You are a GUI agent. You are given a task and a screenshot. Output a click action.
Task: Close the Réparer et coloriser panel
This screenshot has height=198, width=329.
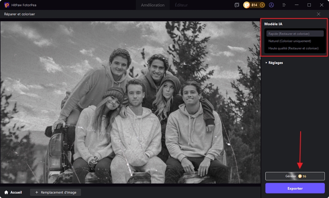click(x=318, y=14)
